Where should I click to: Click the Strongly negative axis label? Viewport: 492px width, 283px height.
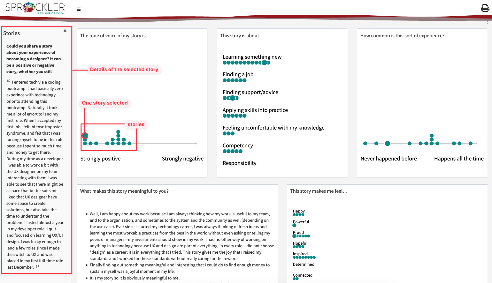[183, 159]
